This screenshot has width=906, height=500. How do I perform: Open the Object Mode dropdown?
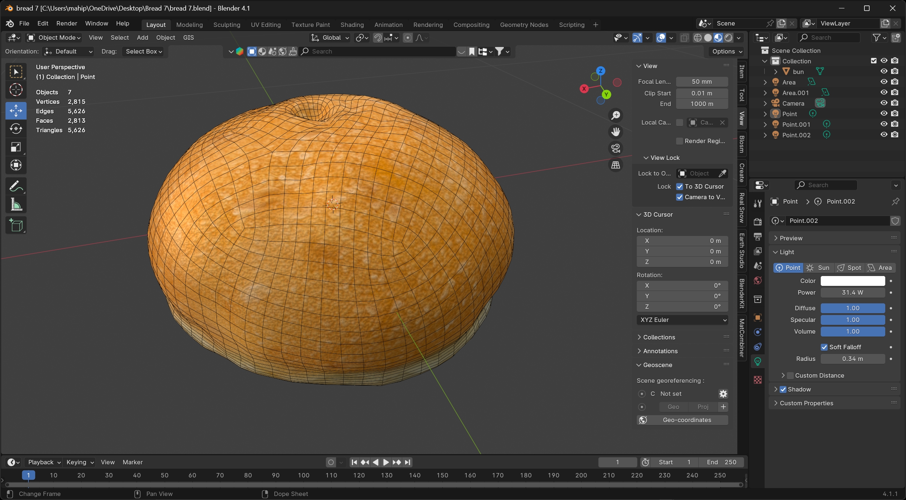pyautogui.click(x=54, y=38)
